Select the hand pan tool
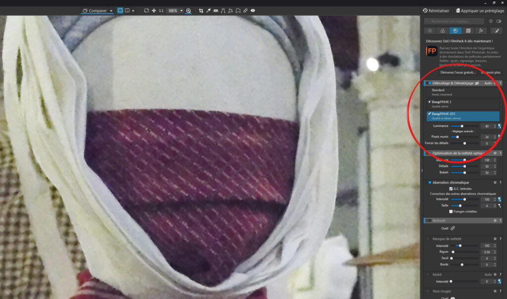 click(x=154, y=10)
